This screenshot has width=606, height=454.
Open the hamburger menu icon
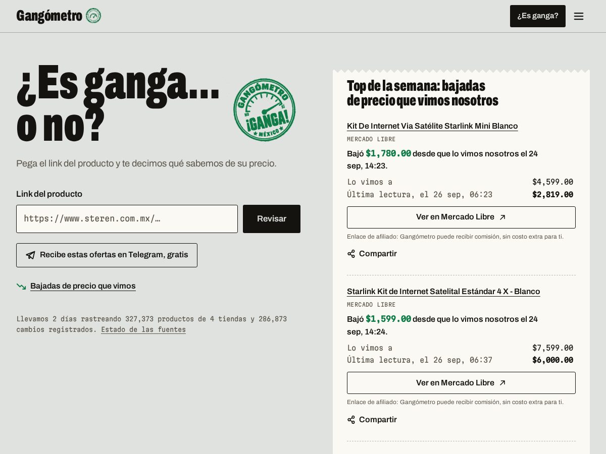point(579,16)
